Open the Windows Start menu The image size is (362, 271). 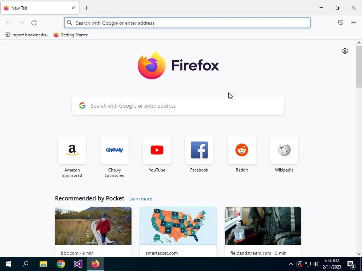click(x=8, y=264)
